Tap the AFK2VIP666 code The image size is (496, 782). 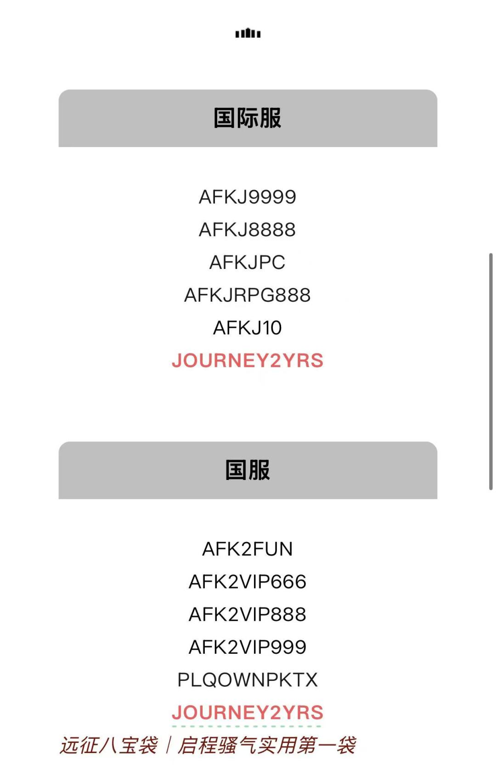[x=248, y=582]
